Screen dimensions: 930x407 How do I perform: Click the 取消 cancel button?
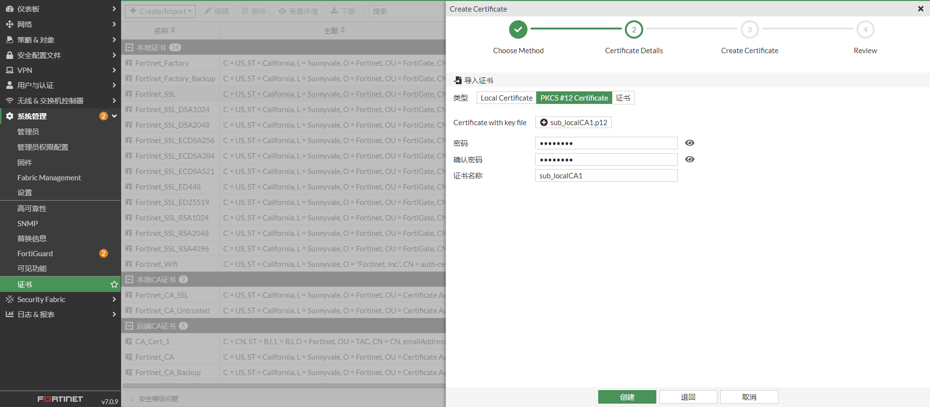pyautogui.click(x=749, y=397)
